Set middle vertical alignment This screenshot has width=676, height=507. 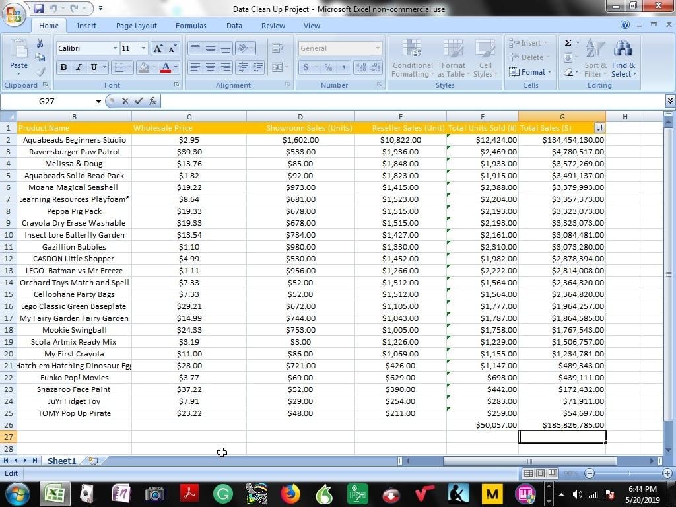(211, 48)
